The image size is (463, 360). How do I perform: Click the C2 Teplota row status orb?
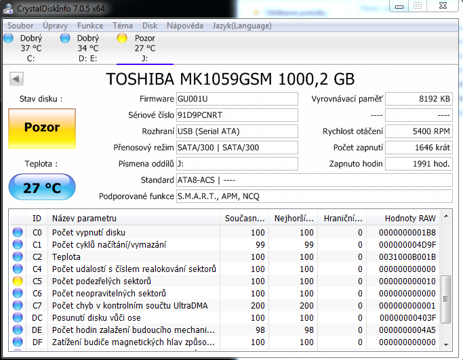18,257
